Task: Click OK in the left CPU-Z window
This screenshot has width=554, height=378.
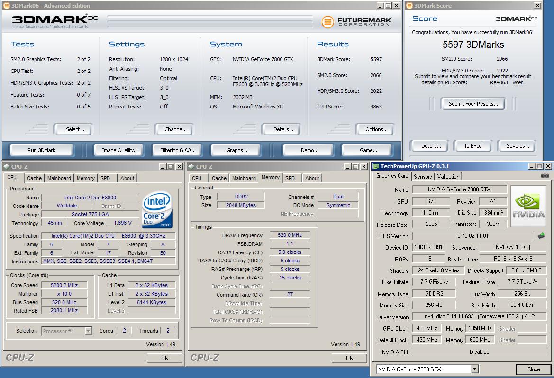Action: click(164, 358)
